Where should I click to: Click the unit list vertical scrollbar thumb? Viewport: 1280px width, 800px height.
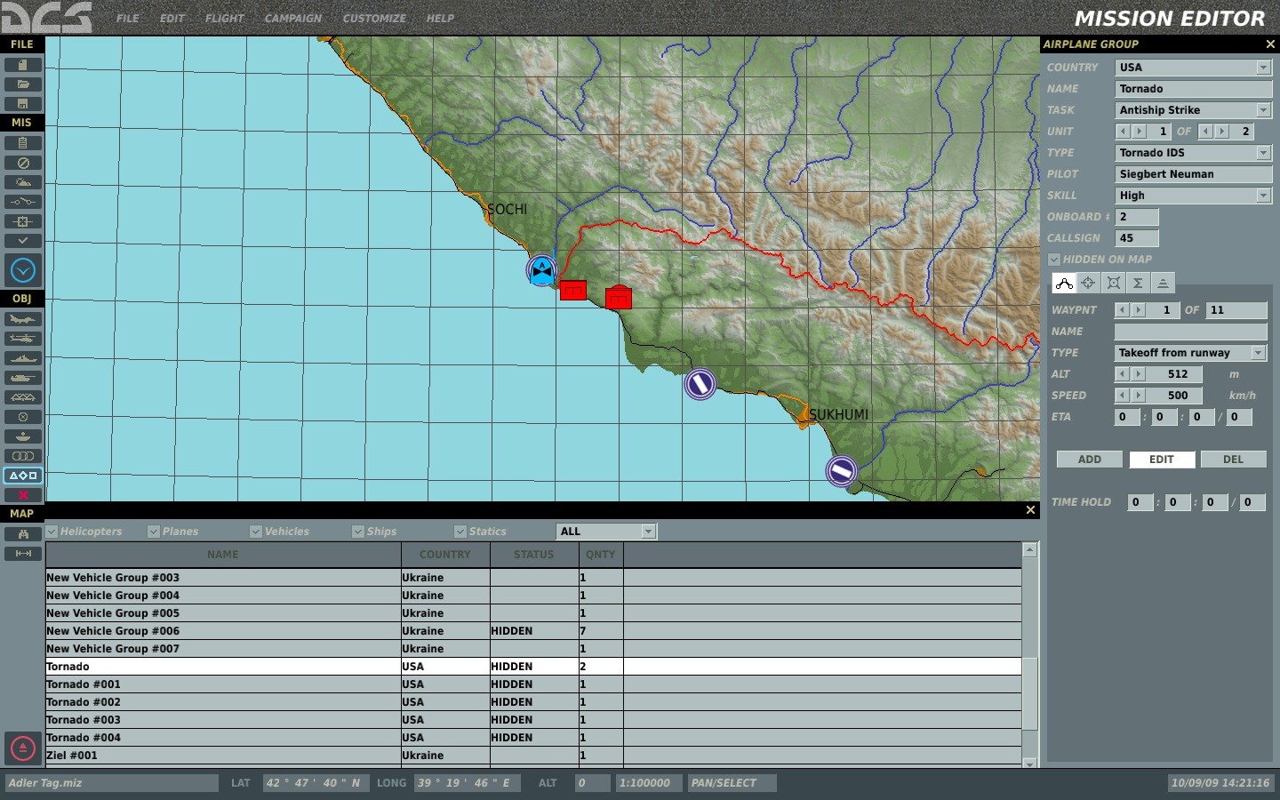[1029, 693]
